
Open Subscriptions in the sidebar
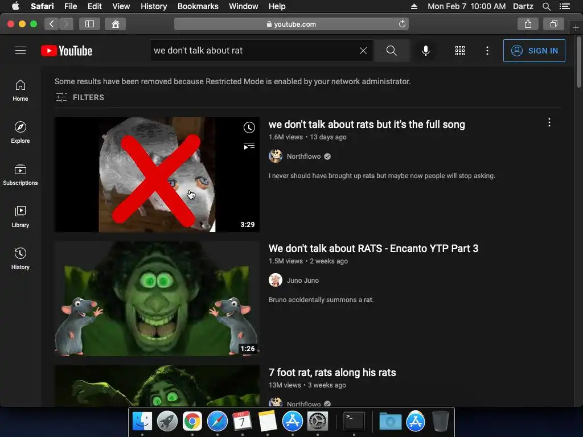(x=20, y=174)
